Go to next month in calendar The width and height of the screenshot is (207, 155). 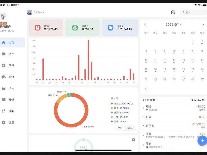(x=203, y=25)
